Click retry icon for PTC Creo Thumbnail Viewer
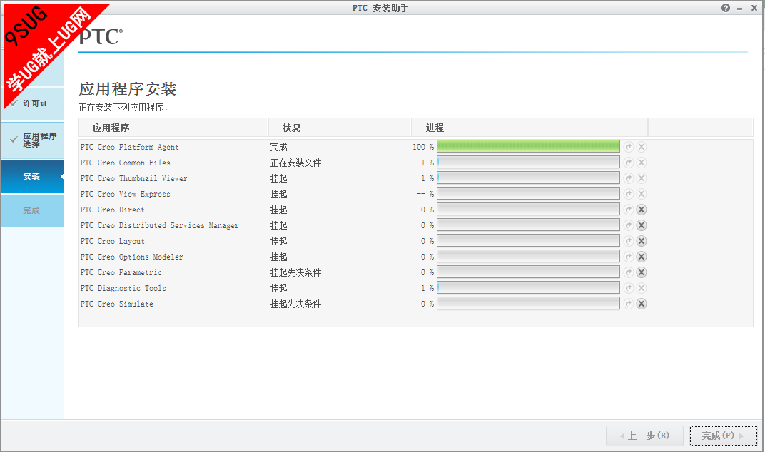 (x=629, y=178)
